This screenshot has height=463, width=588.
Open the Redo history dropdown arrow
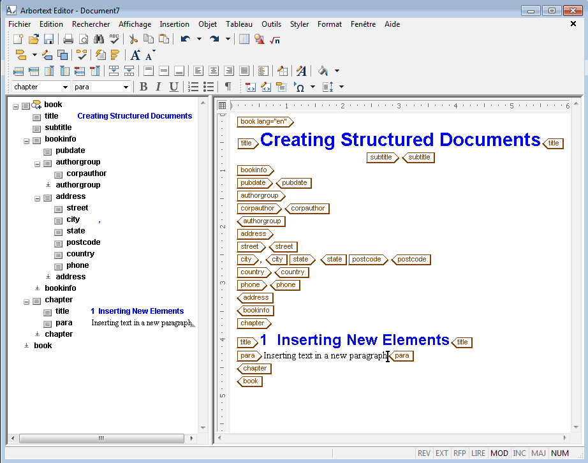coord(228,39)
